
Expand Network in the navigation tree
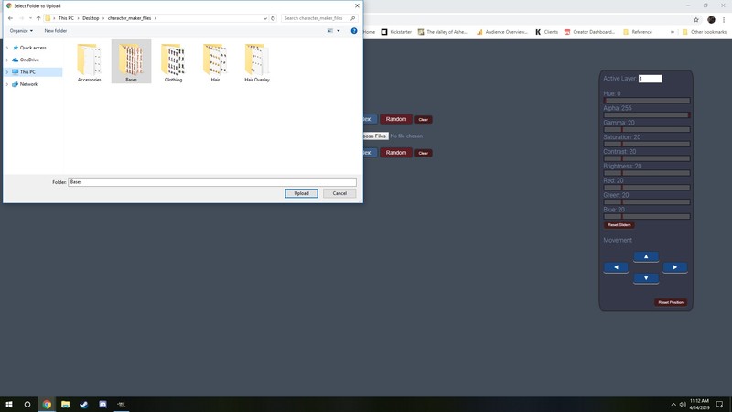point(7,84)
